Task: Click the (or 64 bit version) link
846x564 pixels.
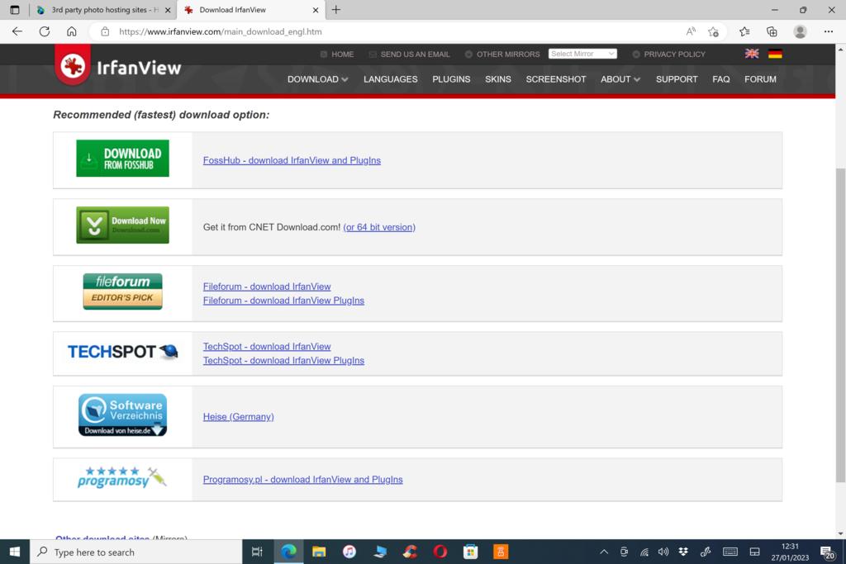Action: coord(379,227)
